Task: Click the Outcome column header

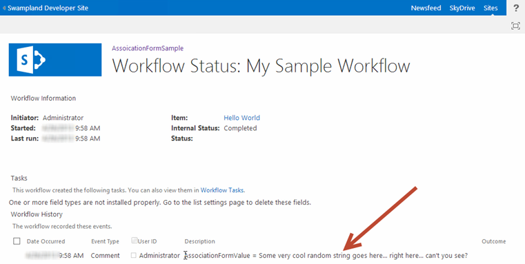Action: pyautogui.click(x=493, y=241)
